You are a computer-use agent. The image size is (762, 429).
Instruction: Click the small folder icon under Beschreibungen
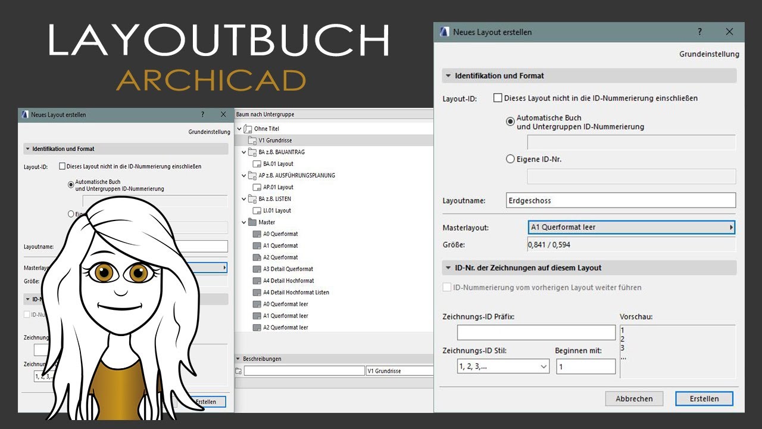(x=239, y=371)
